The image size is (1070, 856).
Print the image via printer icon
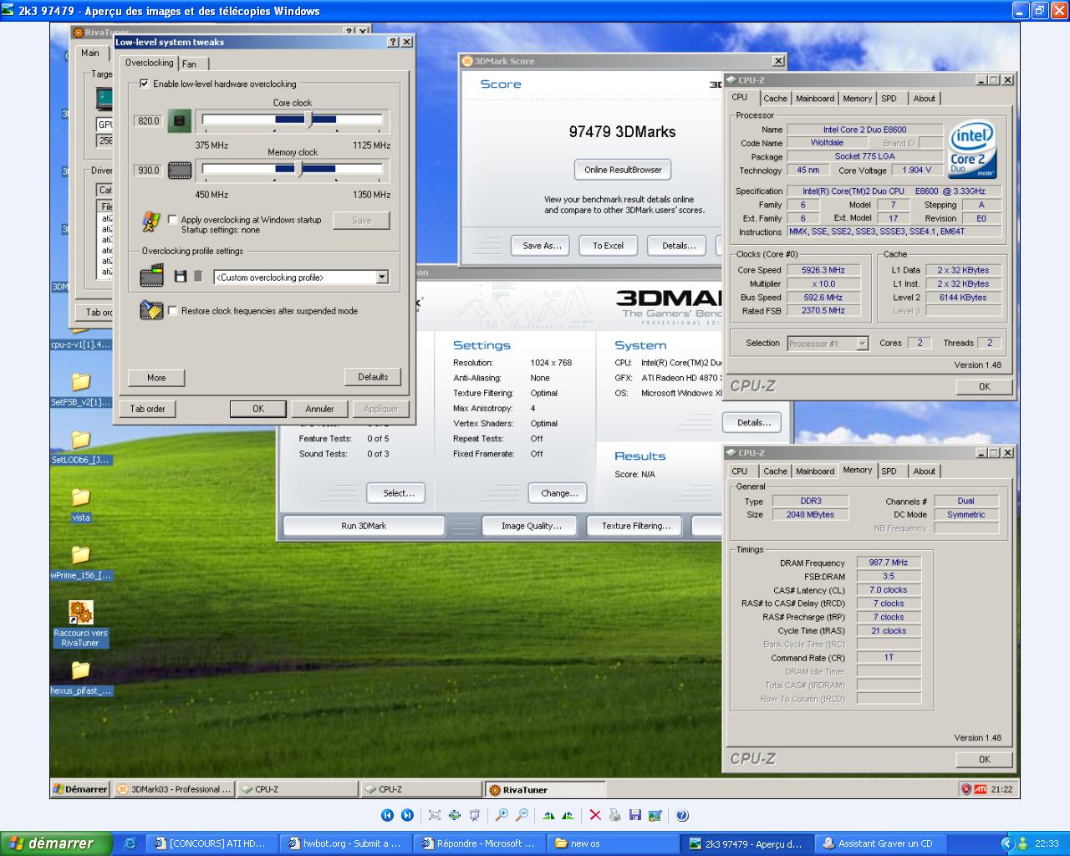point(615,815)
